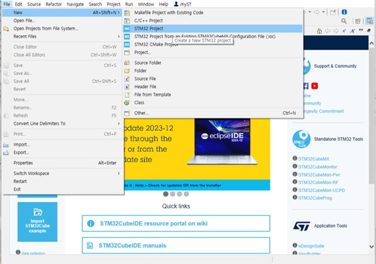Click Import STM32Cube example tile
376x264 pixels.
[x=37, y=222]
